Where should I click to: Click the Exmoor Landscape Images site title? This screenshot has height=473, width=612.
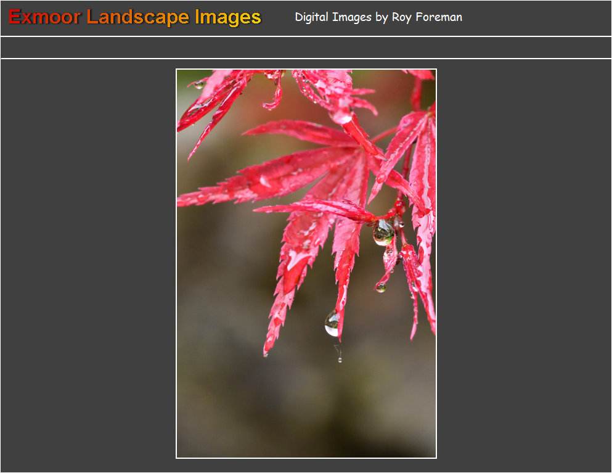pyautogui.click(x=134, y=17)
